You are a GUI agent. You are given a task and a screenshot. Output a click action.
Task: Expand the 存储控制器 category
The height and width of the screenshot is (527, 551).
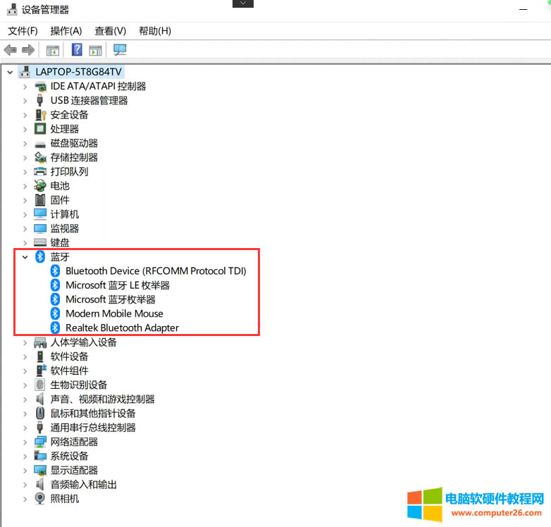tap(25, 158)
